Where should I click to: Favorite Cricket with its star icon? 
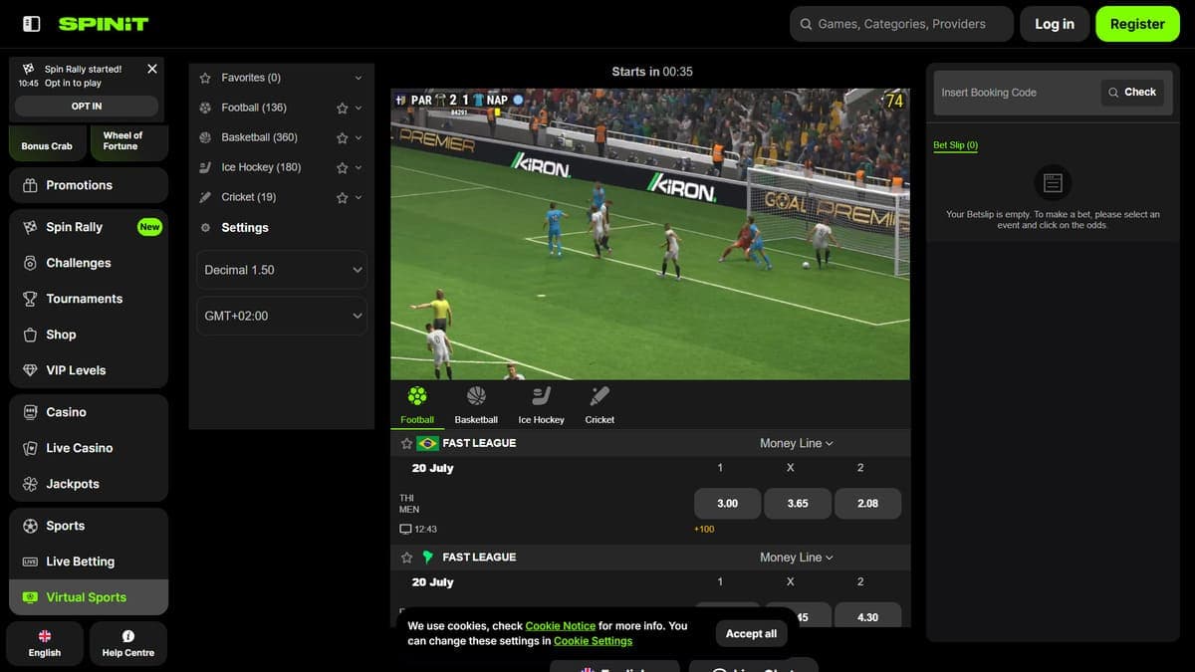point(342,197)
